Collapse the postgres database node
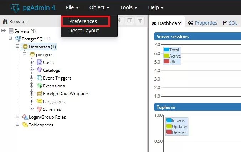This screenshot has width=241, height=152. pyautogui.click(x=25, y=54)
